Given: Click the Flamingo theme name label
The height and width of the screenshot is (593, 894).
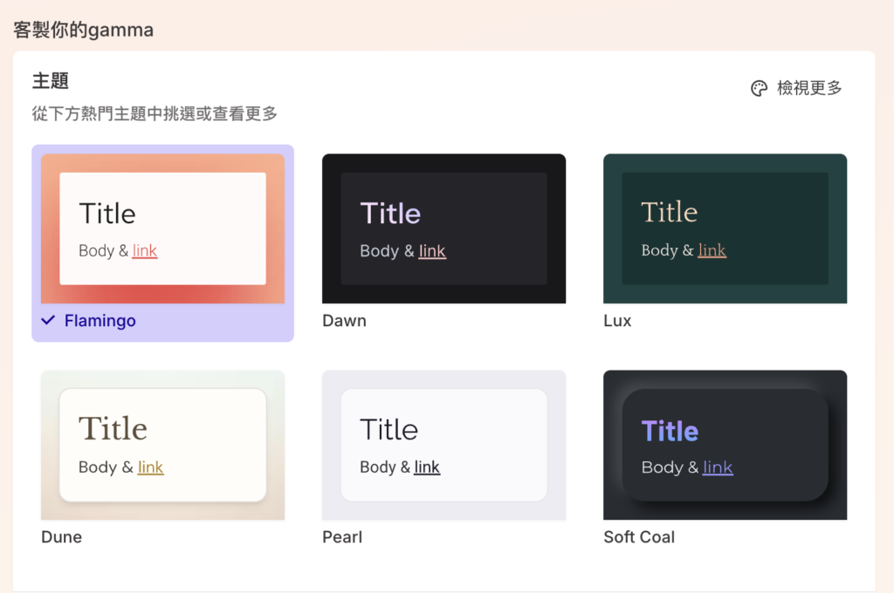Looking at the screenshot, I should [100, 321].
